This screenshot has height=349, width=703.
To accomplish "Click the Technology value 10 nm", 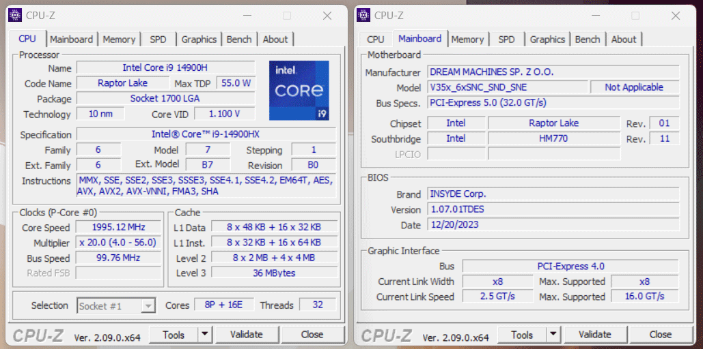I will tap(100, 114).
